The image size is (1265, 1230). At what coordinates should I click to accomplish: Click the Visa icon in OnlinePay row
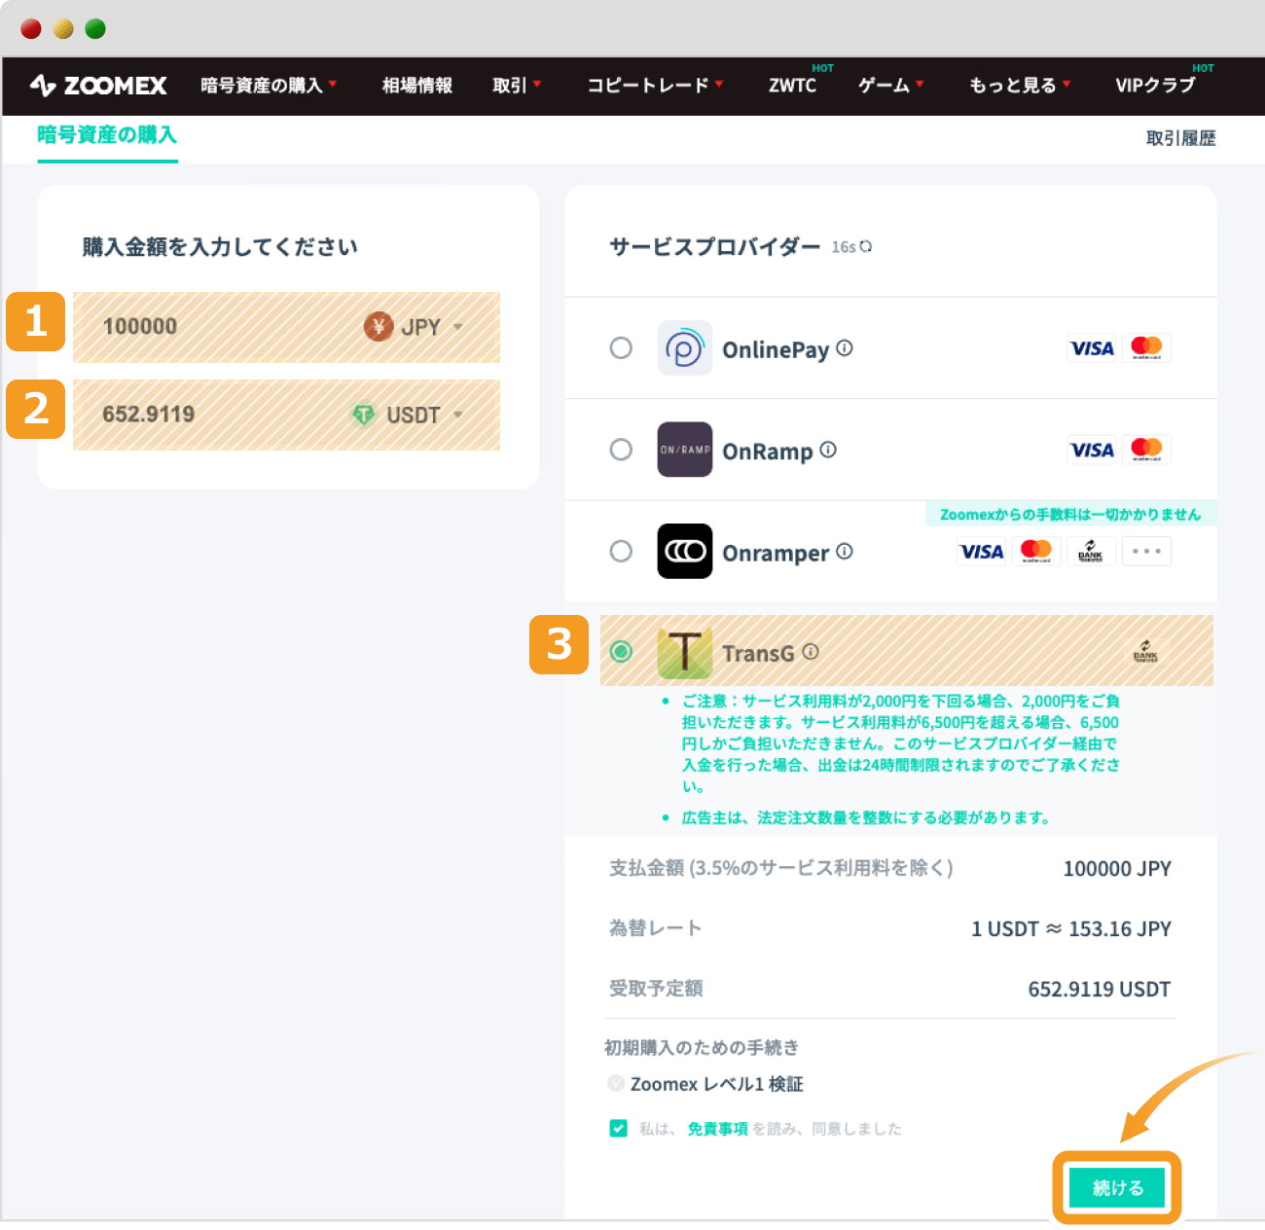(1092, 348)
